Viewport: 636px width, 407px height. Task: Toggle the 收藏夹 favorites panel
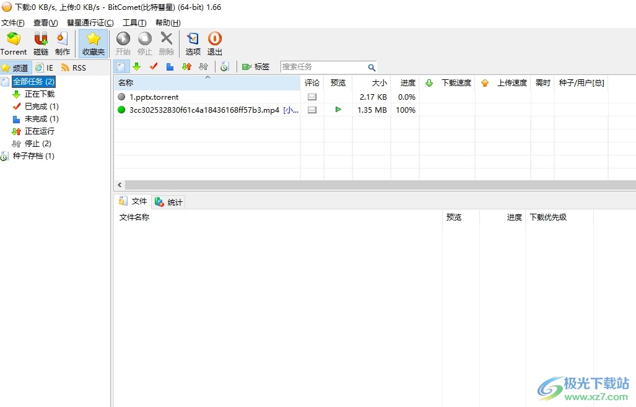point(94,43)
